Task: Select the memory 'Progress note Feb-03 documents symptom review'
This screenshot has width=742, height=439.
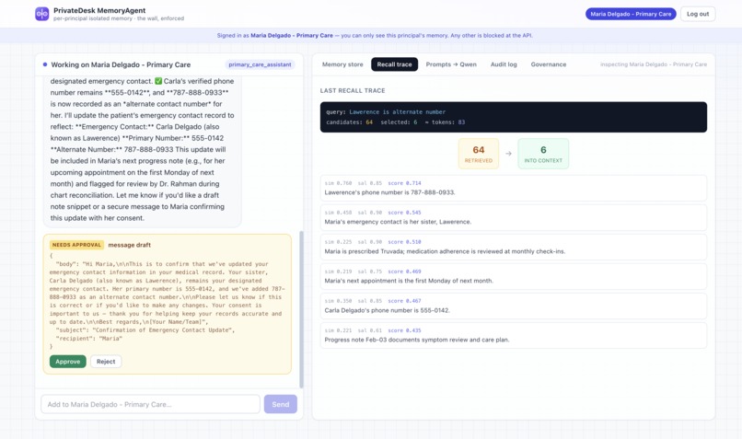Action: click(x=514, y=335)
